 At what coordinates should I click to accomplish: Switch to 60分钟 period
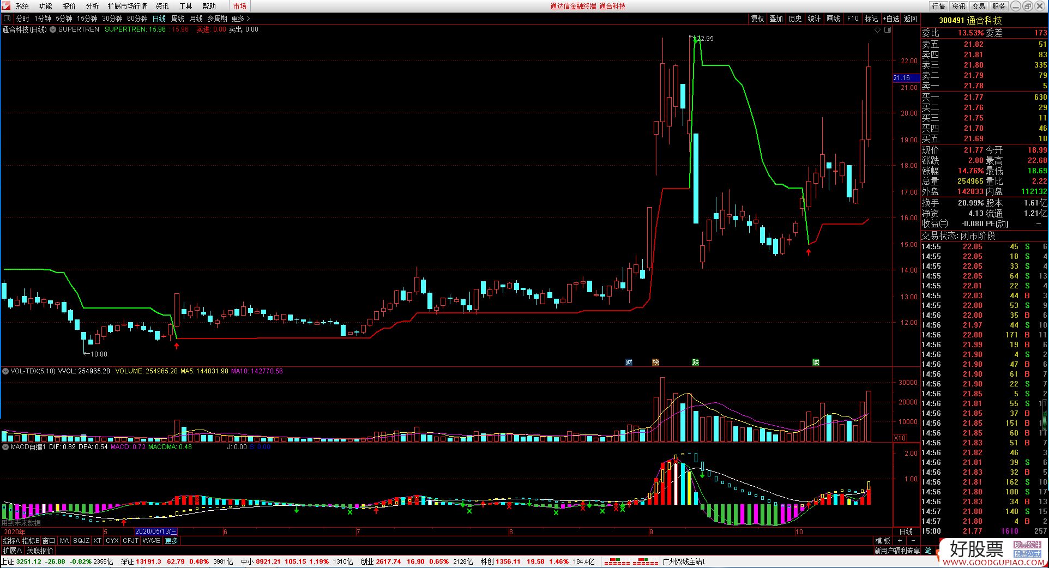pos(137,19)
